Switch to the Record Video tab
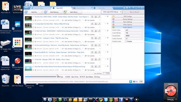Viewport: 181px width, 102px height. click(x=82, y=8)
